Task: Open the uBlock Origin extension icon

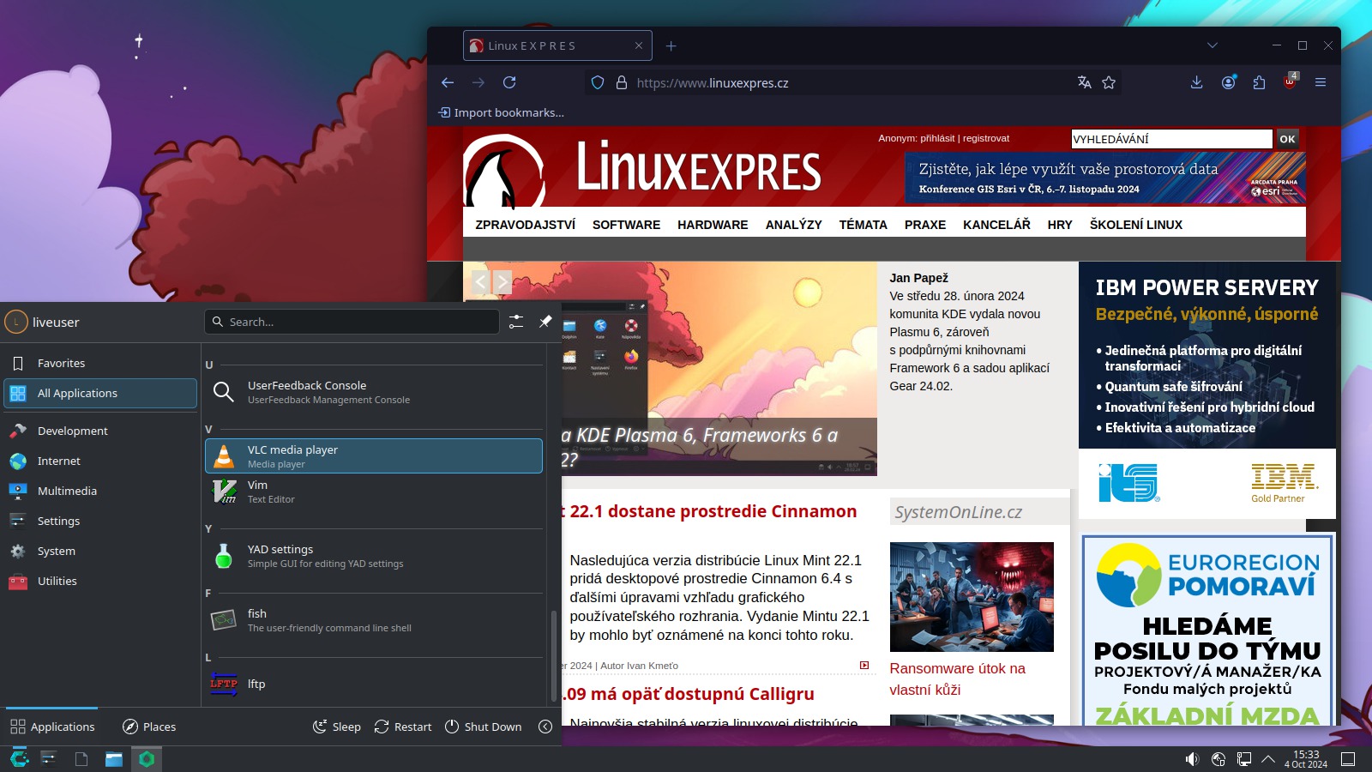Action: tap(1290, 82)
